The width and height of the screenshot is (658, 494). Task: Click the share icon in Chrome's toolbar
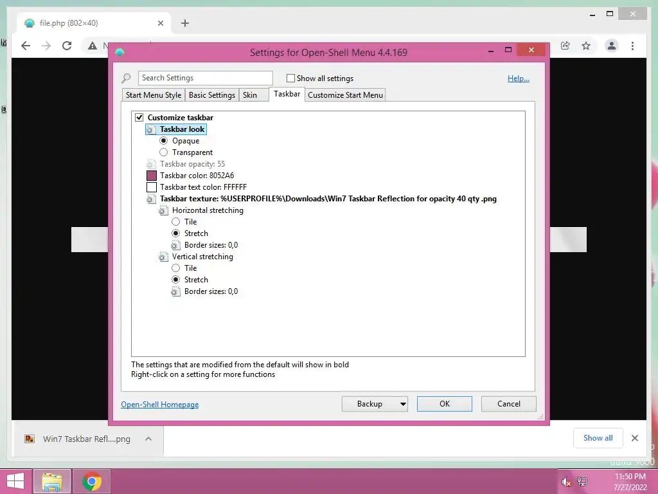click(565, 46)
